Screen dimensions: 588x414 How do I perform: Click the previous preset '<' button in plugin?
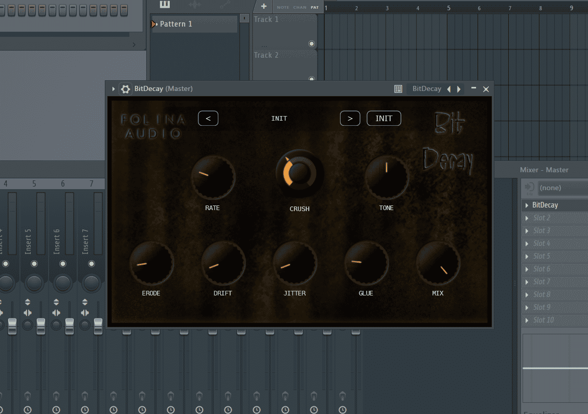tap(208, 119)
